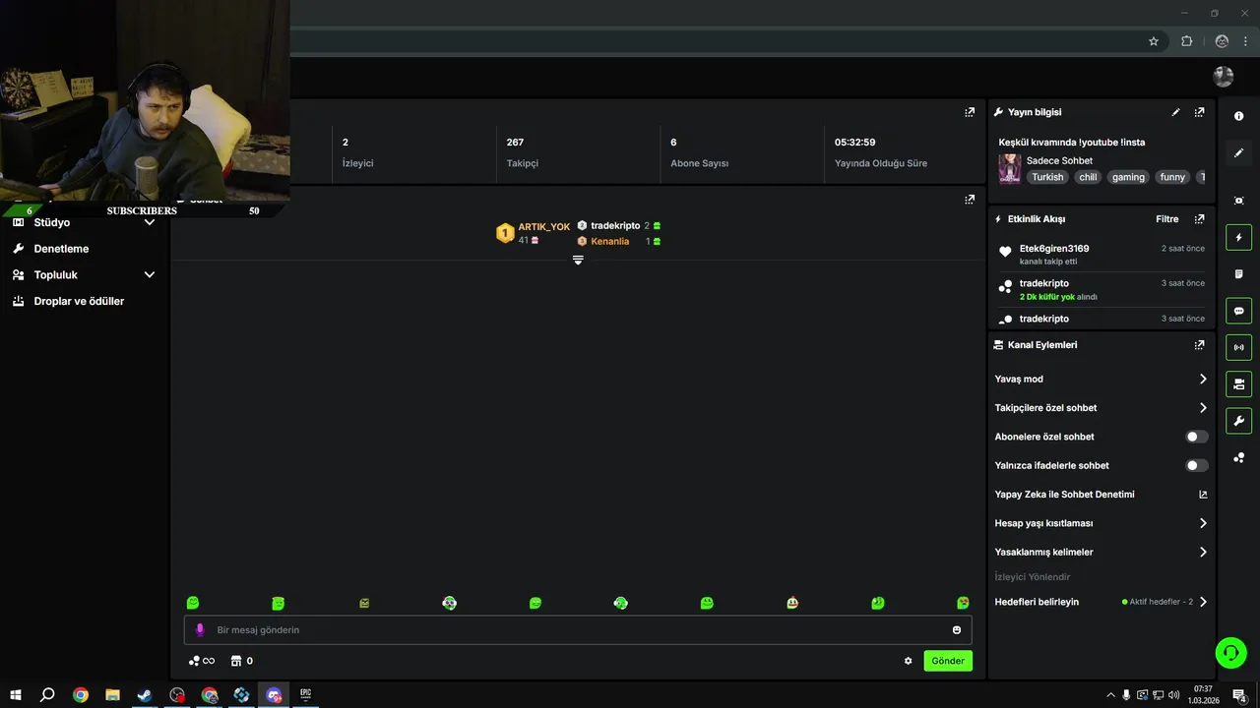Open the profile avatar at top right
This screenshot has height=708, width=1260.
[x=1224, y=77]
